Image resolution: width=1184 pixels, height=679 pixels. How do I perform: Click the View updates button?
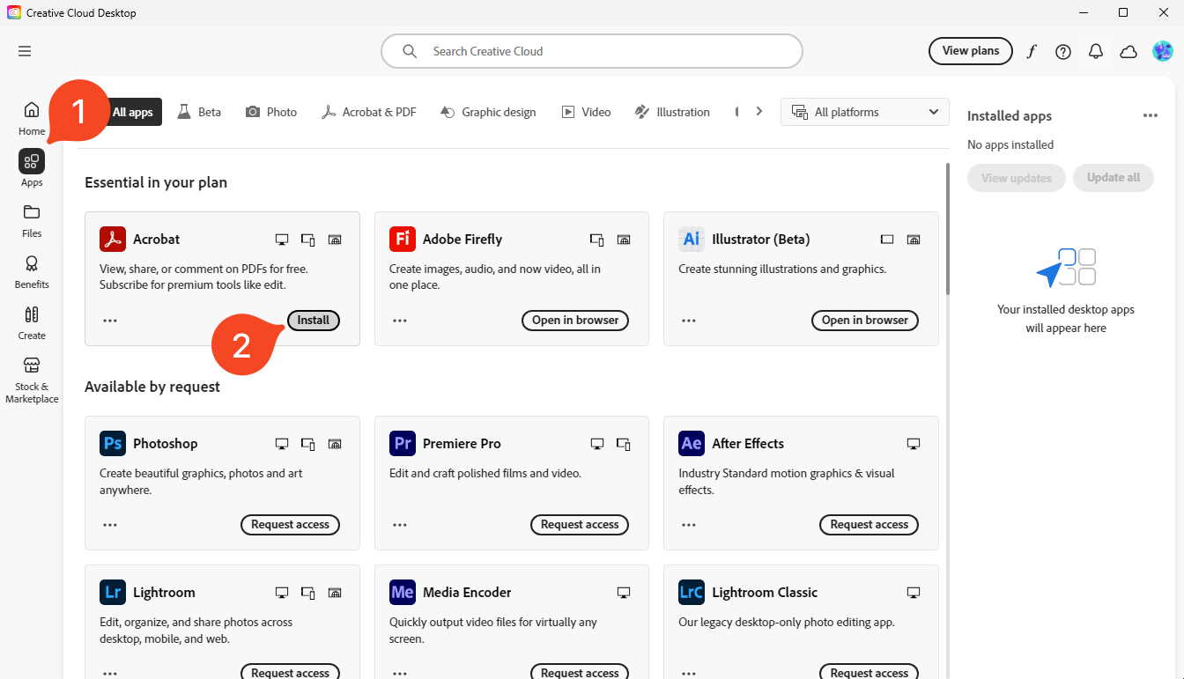click(1017, 178)
